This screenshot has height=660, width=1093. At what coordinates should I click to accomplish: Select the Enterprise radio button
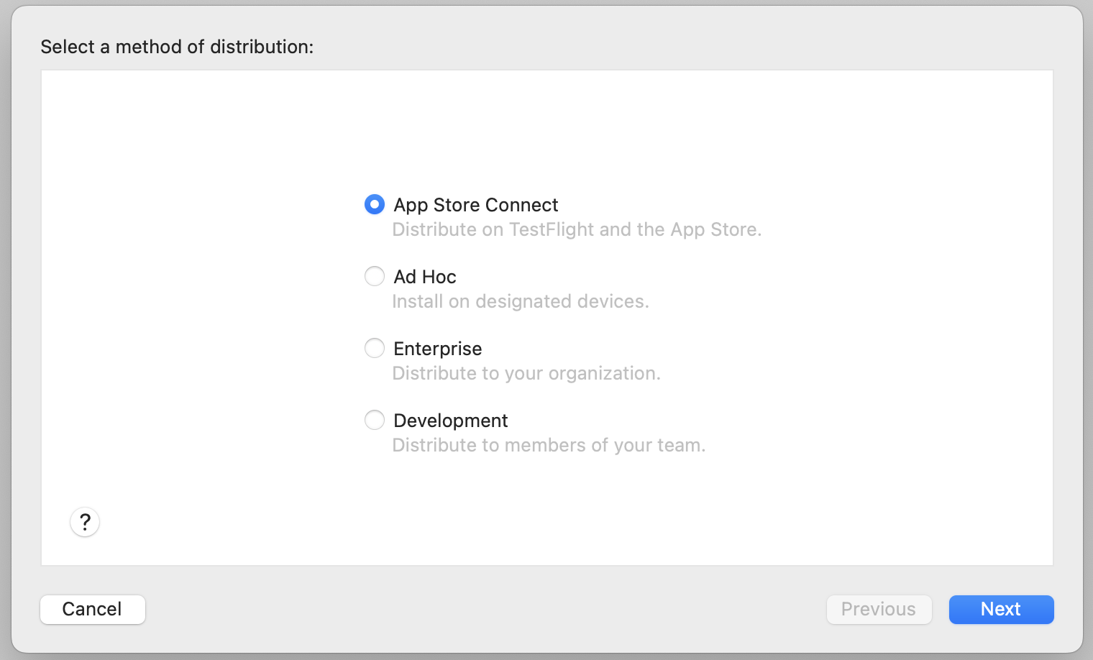[x=375, y=349]
